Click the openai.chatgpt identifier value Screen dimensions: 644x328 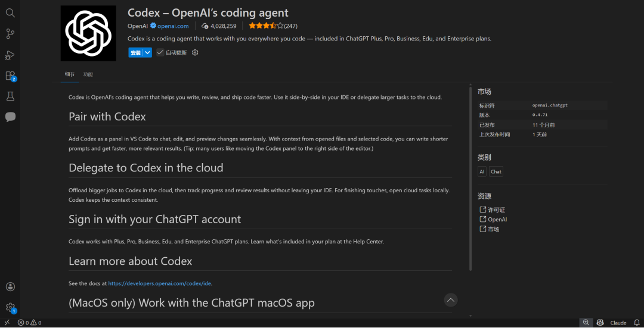[x=550, y=105]
